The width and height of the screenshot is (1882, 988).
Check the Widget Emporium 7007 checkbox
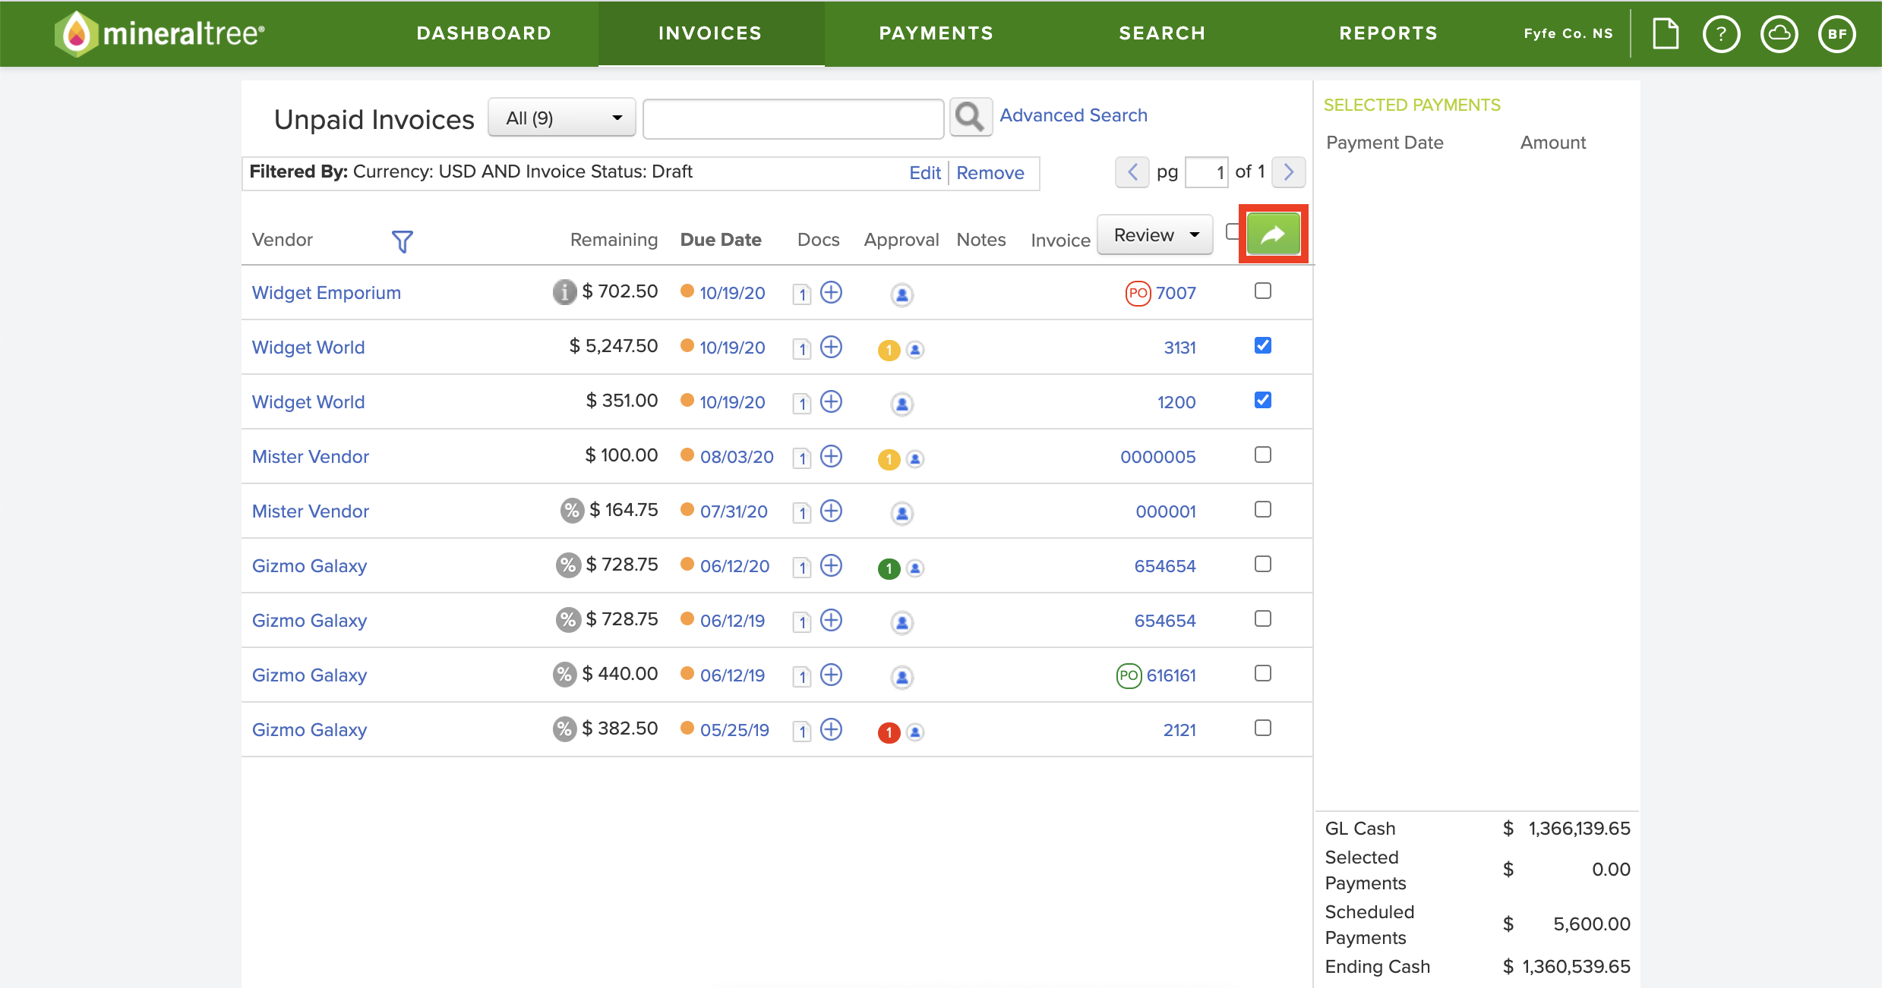1262,291
